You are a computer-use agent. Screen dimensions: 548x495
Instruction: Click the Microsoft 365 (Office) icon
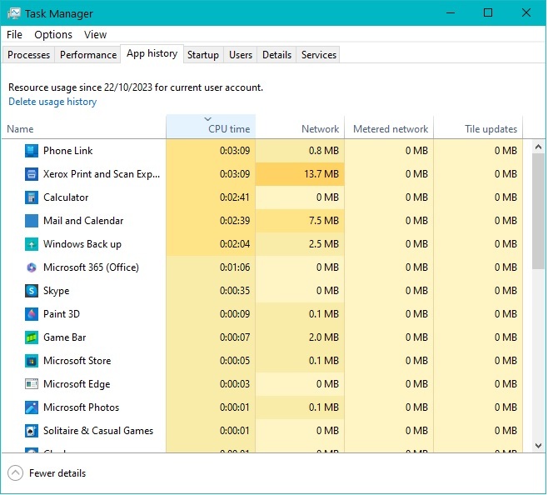coord(32,267)
